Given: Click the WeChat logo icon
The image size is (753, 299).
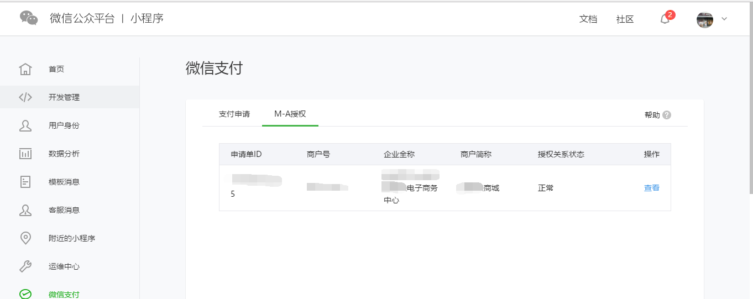Looking at the screenshot, I should 29,18.
